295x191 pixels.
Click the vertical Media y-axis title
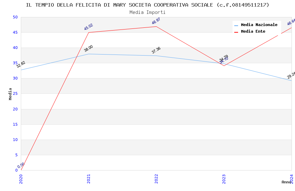(10, 94)
